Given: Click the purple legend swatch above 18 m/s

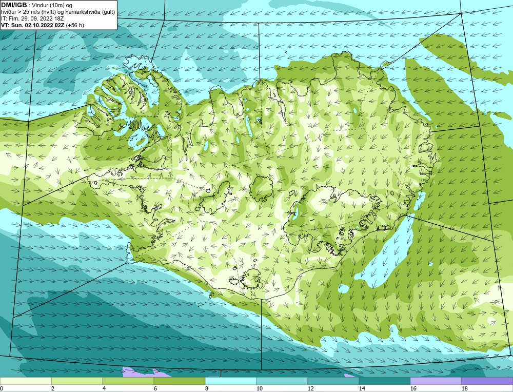Looking at the screenshot, I should tap(487, 381).
